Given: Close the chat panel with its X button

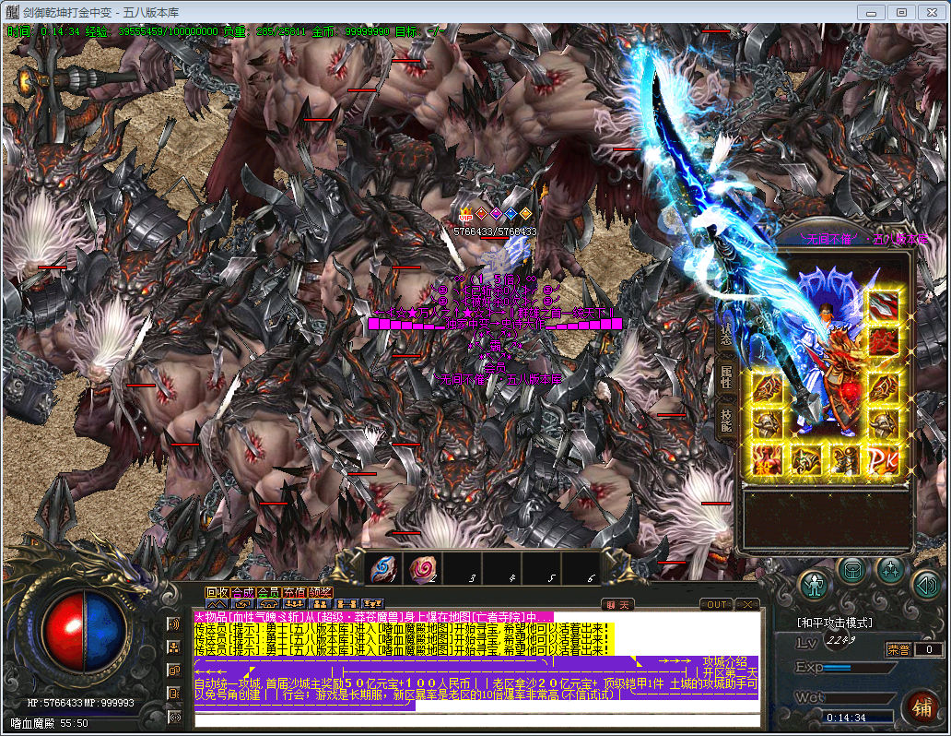Looking at the screenshot, I should click(747, 605).
